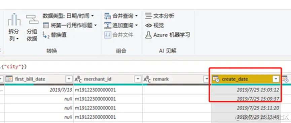Image resolution: width=291 pixels, height=123 pixels.
Task: Select empty remark cell in 15:03:12 row
Action: point(177,90)
